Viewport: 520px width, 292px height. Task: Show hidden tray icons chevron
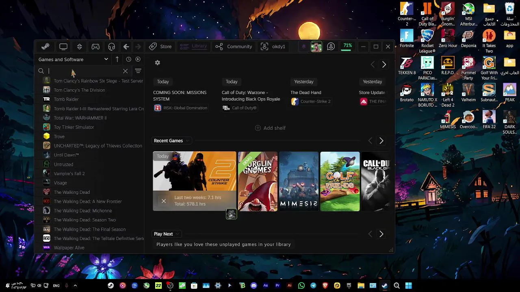(75, 286)
